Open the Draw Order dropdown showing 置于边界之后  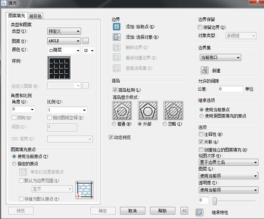point(228,162)
